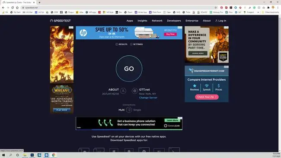Open the Trello bookmark
The width and height of the screenshot is (281, 158).
[x=186, y=12]
